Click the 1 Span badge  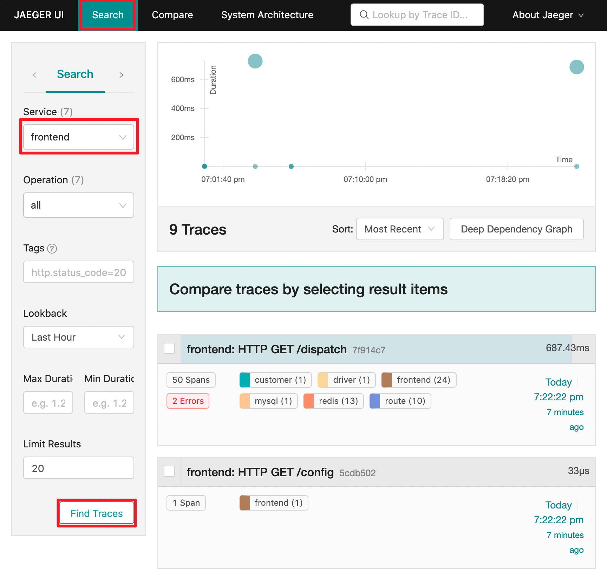click(x=186, y=503)
